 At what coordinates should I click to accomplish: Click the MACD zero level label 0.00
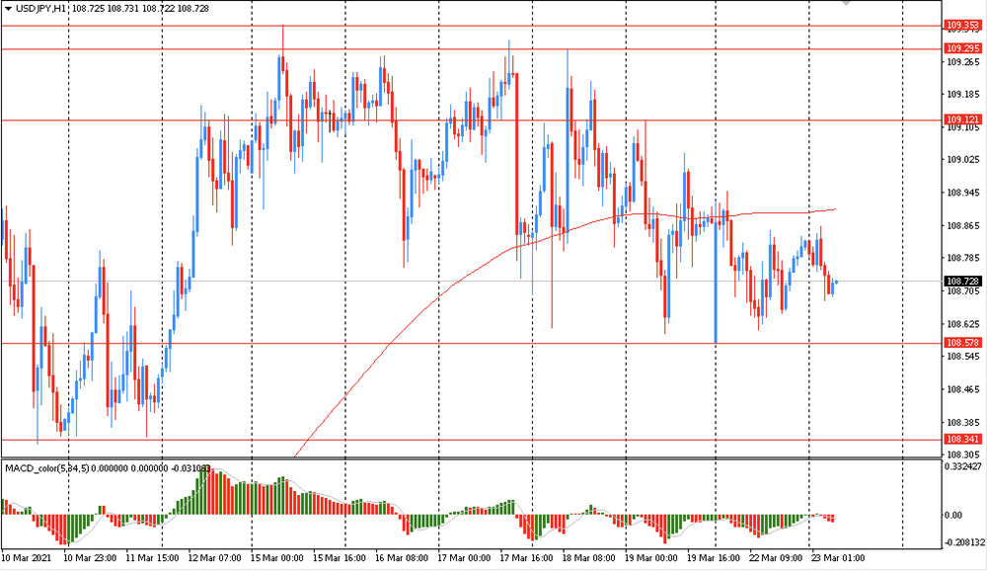coord(953,516)
